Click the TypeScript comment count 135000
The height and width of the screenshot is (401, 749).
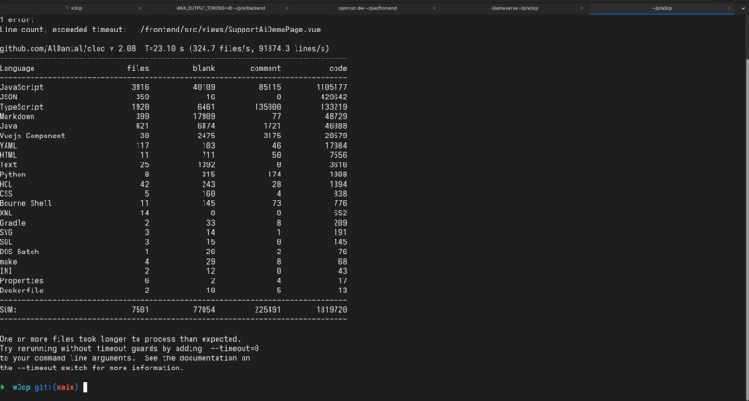(268, 107)
